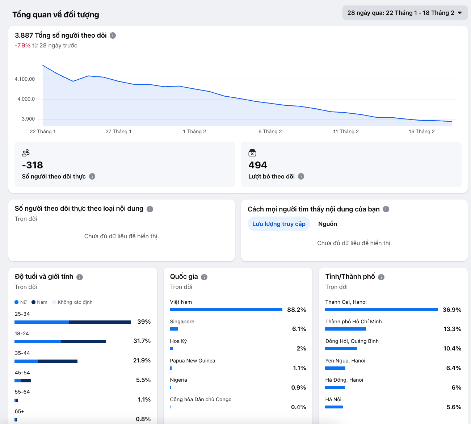Show info tooltip for Độ tuổi và giới tính

click(80, 277)
